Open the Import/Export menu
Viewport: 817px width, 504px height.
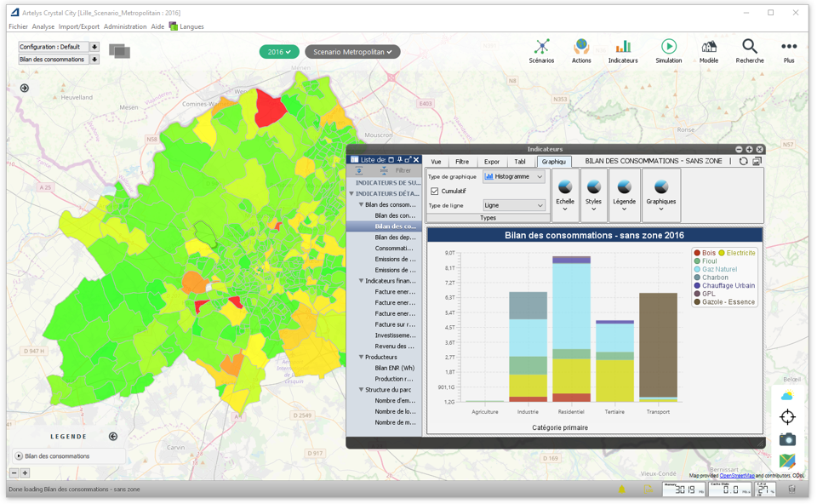point(78,26)
